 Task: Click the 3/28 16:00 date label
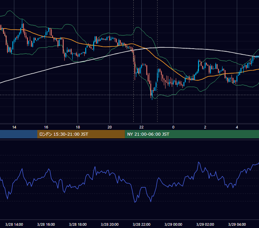click(46, 224)
